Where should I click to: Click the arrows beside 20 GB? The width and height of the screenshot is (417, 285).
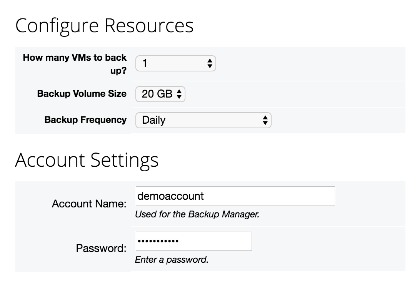tap(179, 94)
